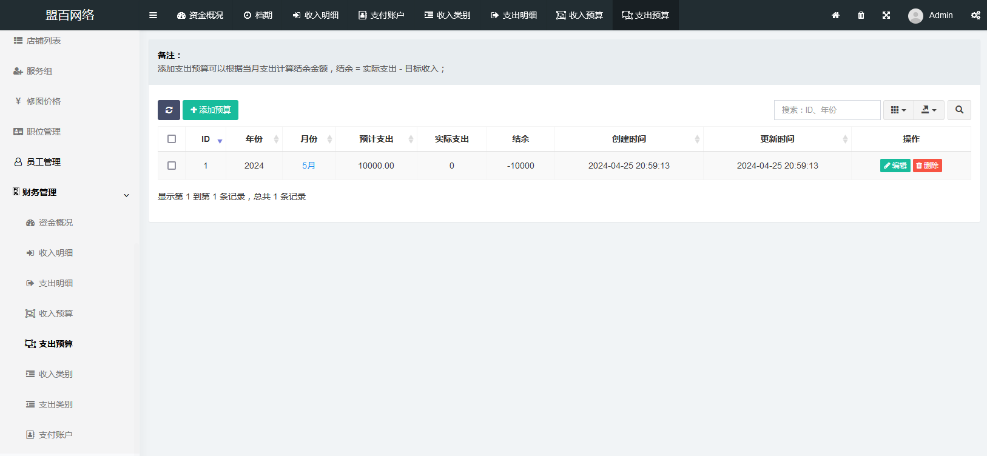
Task: Click the hamburger menu toggle icon
Action: [x=153, y=15]
